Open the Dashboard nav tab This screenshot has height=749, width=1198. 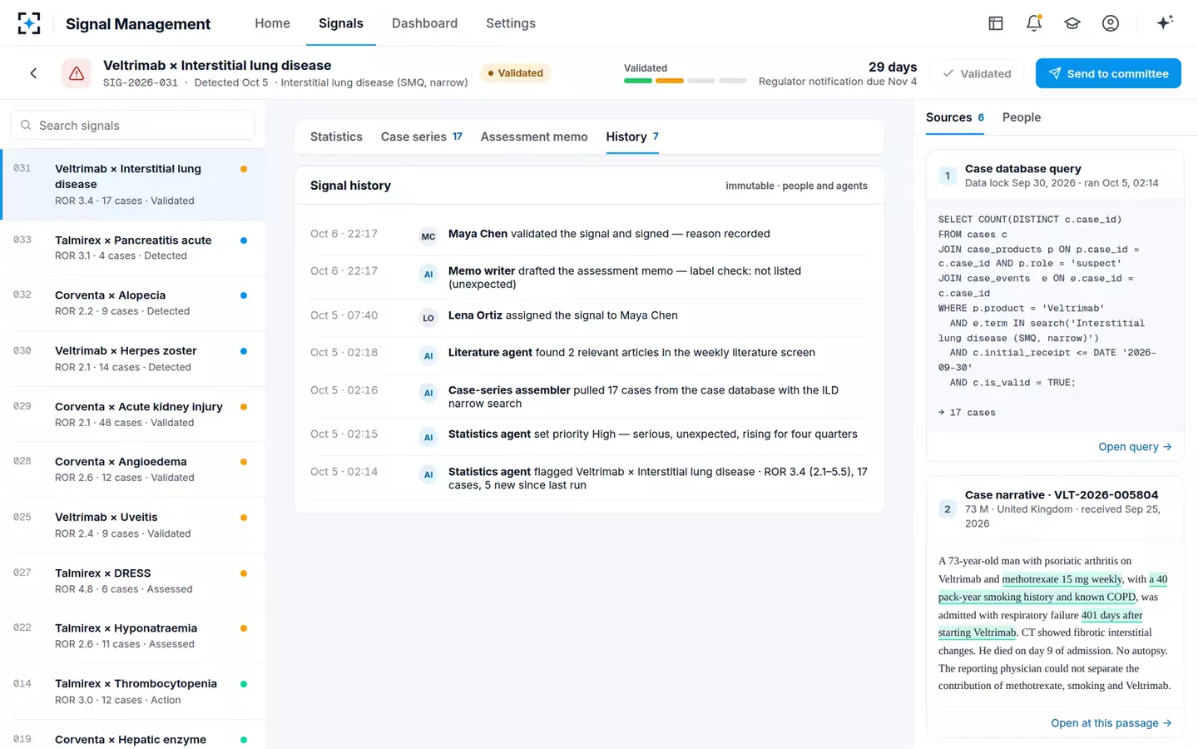[x=424, y=23]
